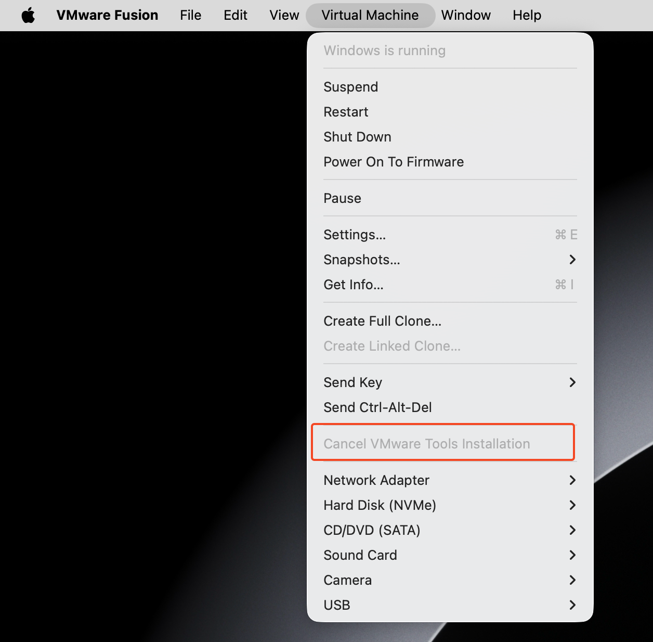
Task: Click Shut Down in the menu
Action: pyautogui.click(x=450, y=137)
